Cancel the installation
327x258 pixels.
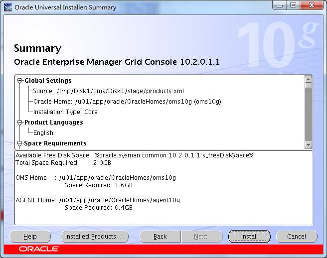tap(297, 237)
